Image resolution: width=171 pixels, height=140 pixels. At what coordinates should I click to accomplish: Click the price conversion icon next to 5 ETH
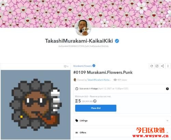tap(95, 101)
